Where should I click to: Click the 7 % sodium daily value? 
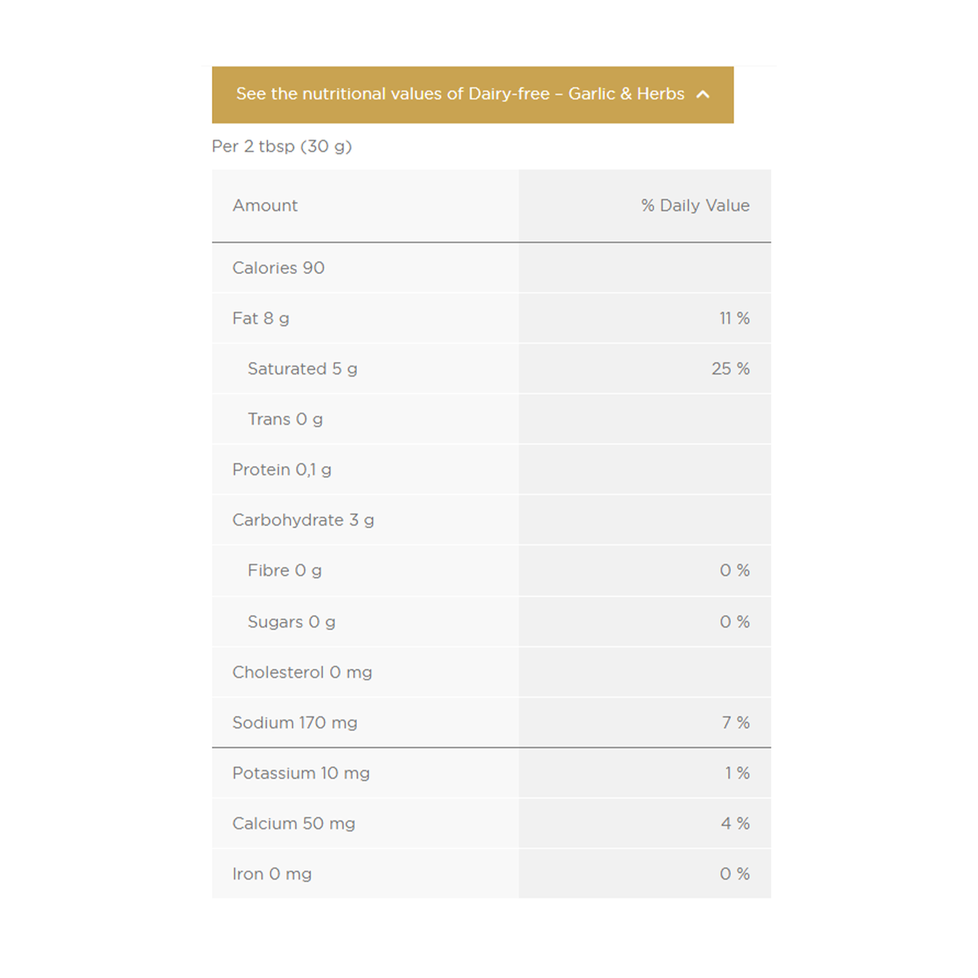click(x=735, y=723)
